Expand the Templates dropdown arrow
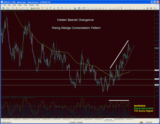This screenshot has width=160, height=124. [x=85, y=8]
